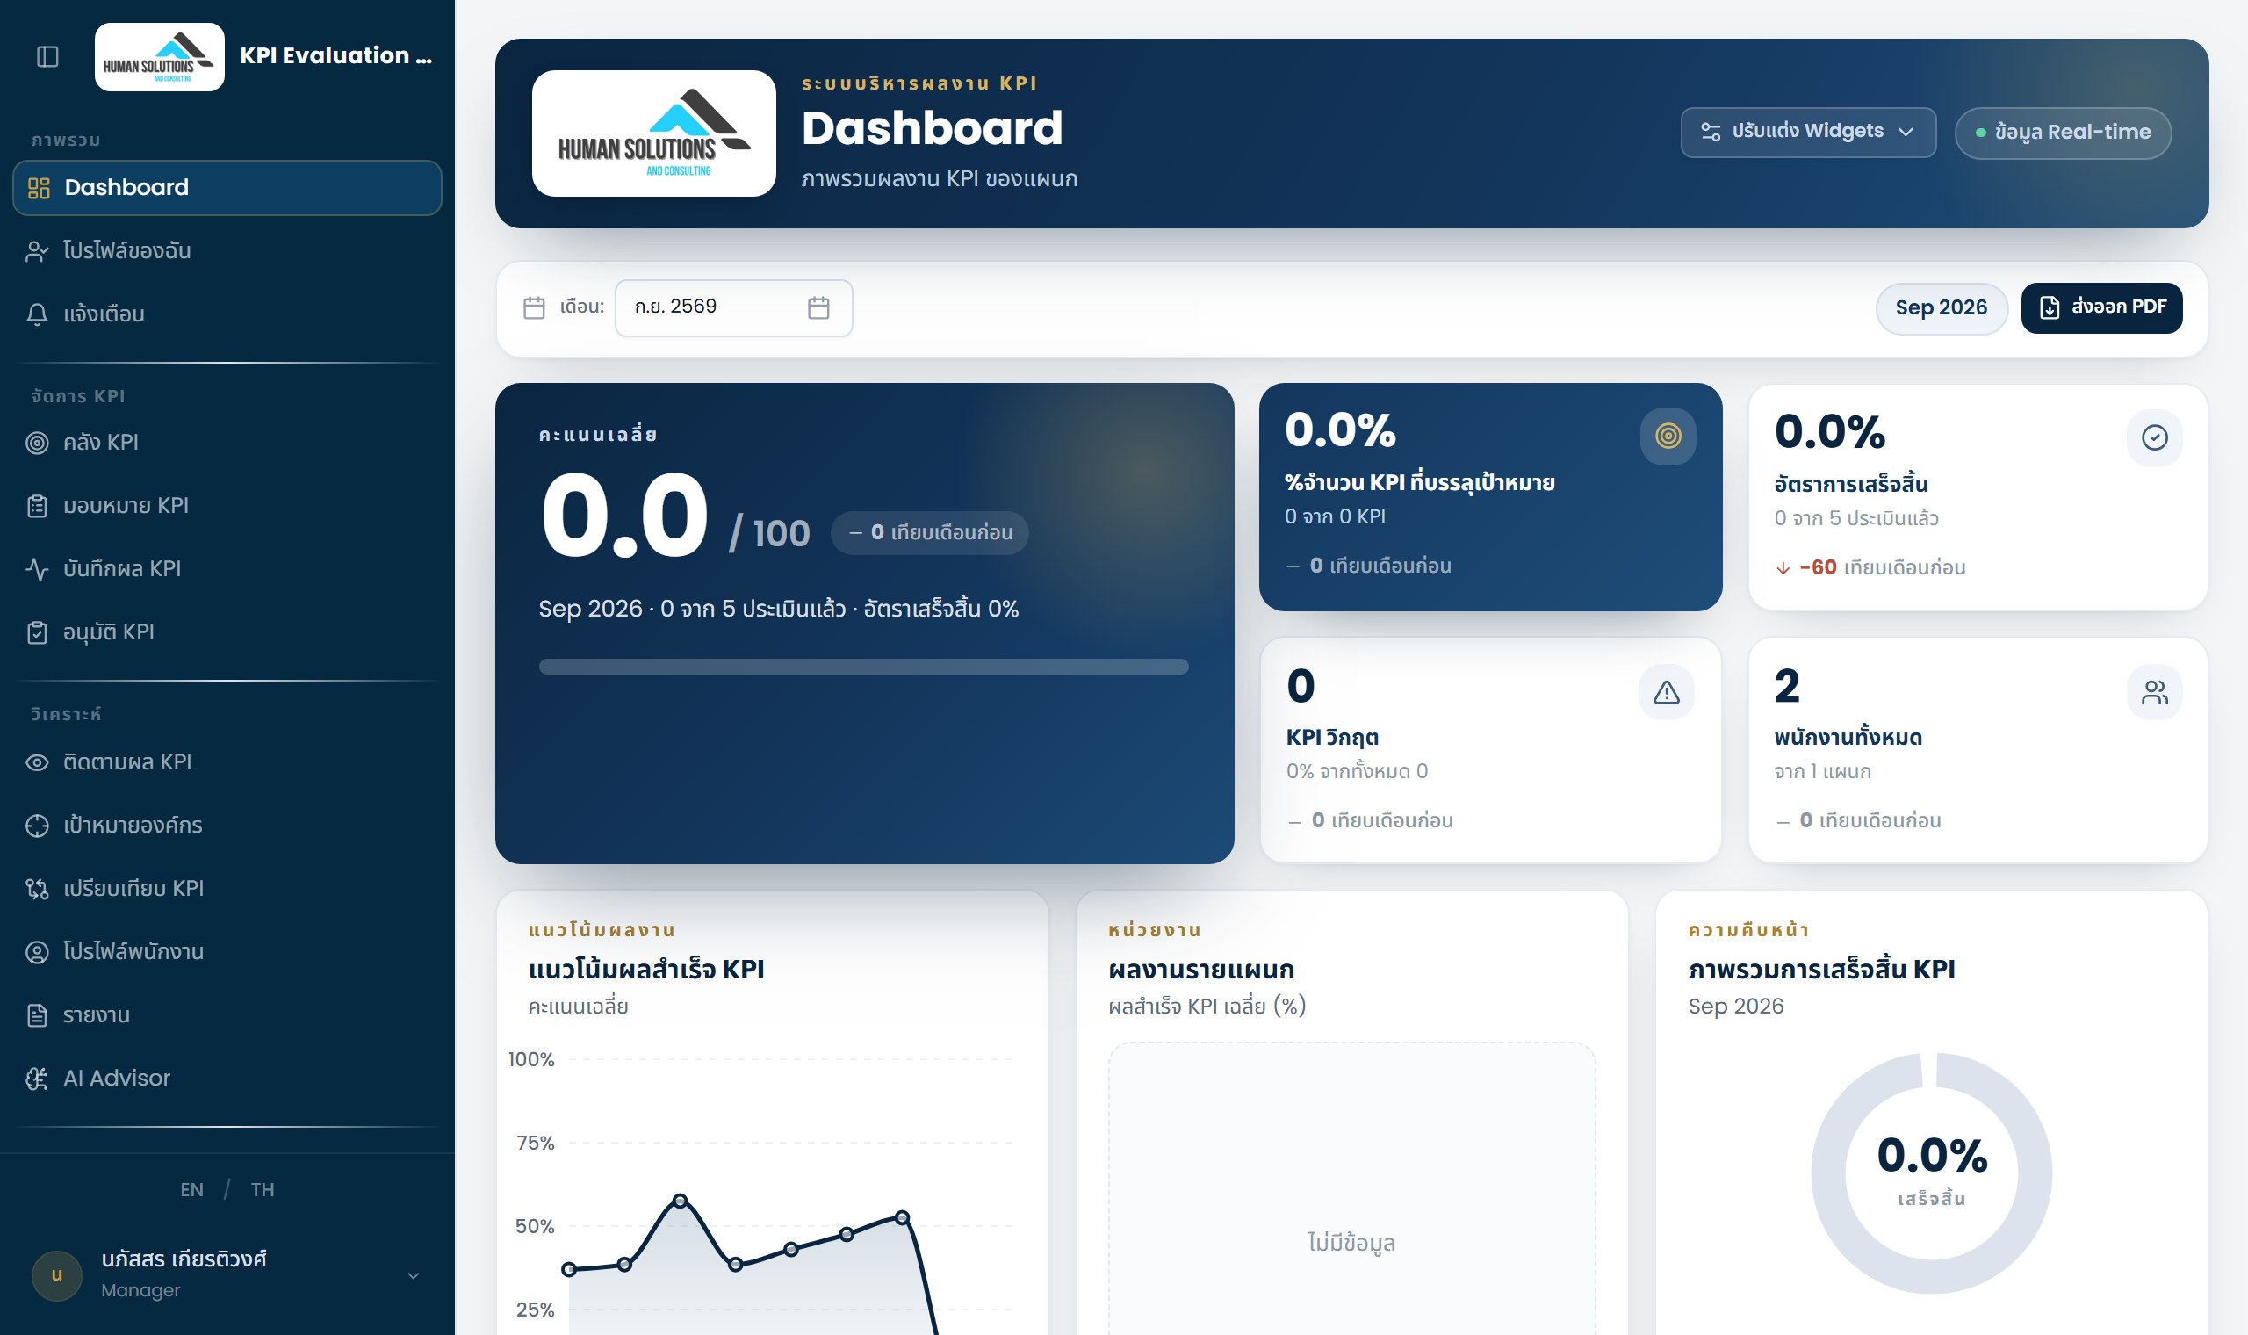Open AI Advisor page
This screenshot has width=2248, height=1335.
pos(227,1078)
